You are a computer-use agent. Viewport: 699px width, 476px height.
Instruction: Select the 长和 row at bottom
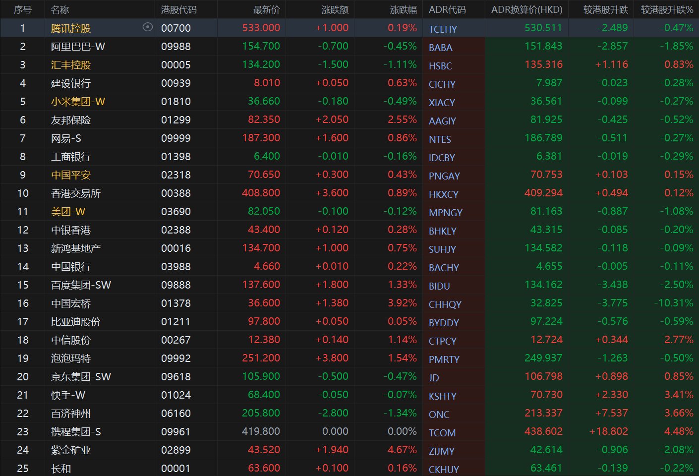pos(60,469)
